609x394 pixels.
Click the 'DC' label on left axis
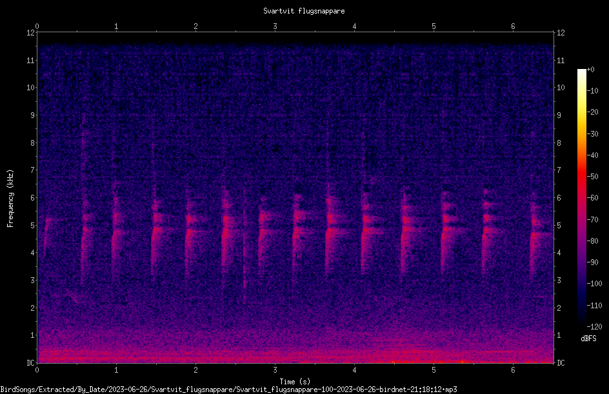(x=31, y=362)
